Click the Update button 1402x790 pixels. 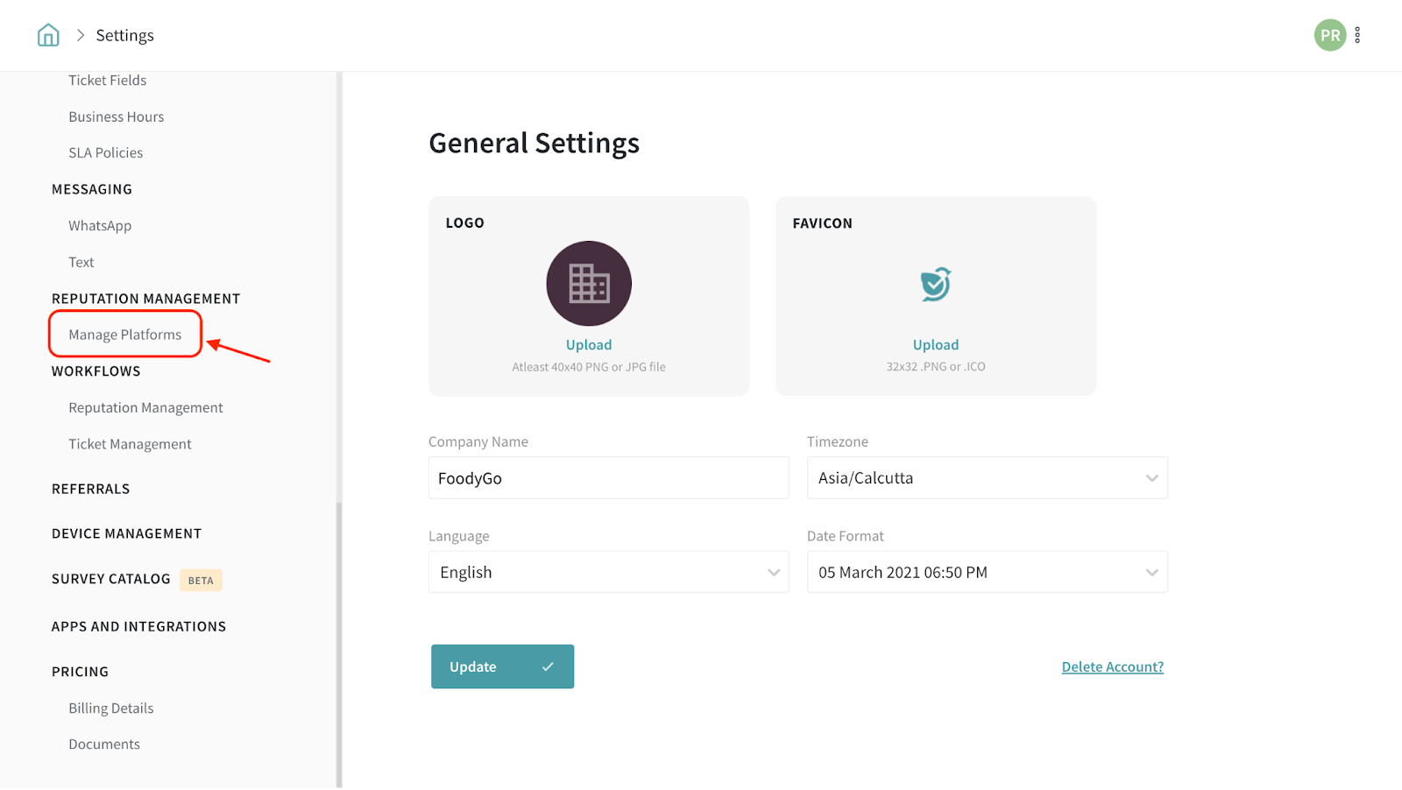pyautogui.click(x=502, y=667)
